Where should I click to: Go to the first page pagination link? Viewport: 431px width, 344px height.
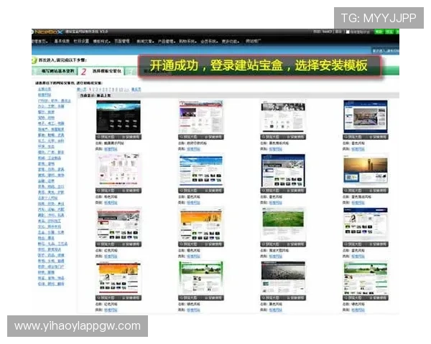point(81,90)
